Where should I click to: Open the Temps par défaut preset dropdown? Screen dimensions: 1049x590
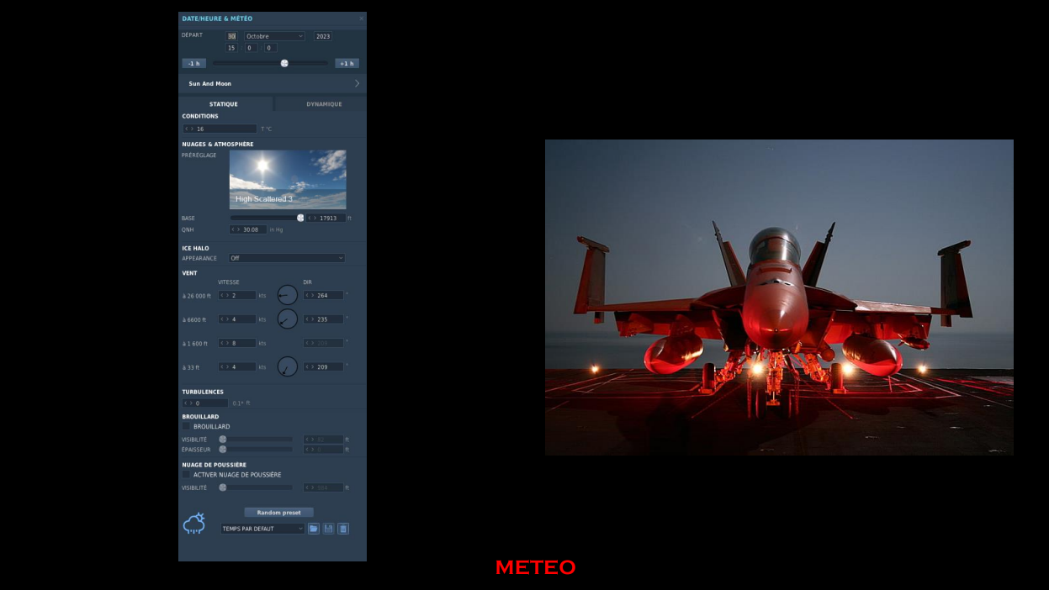[262, 529]
